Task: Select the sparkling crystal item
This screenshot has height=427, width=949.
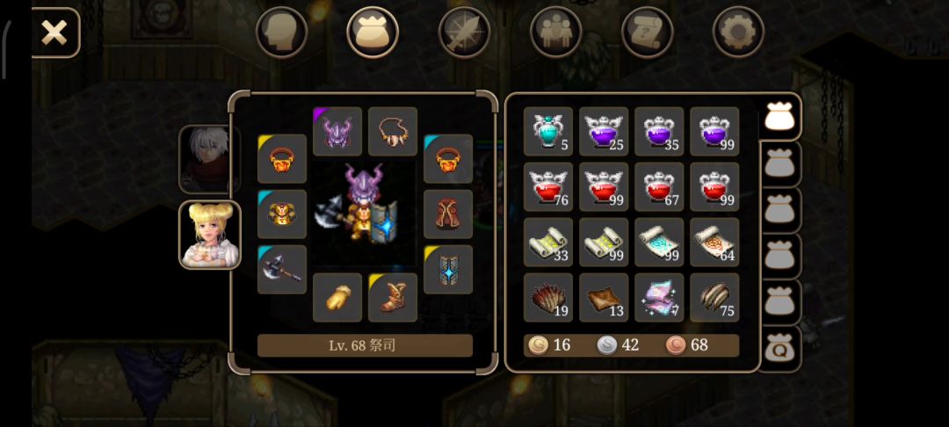Action: coord(659,298)
